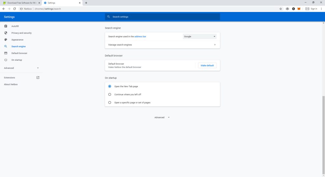Reload the page with the refresh icon

(x=15, y=9)
